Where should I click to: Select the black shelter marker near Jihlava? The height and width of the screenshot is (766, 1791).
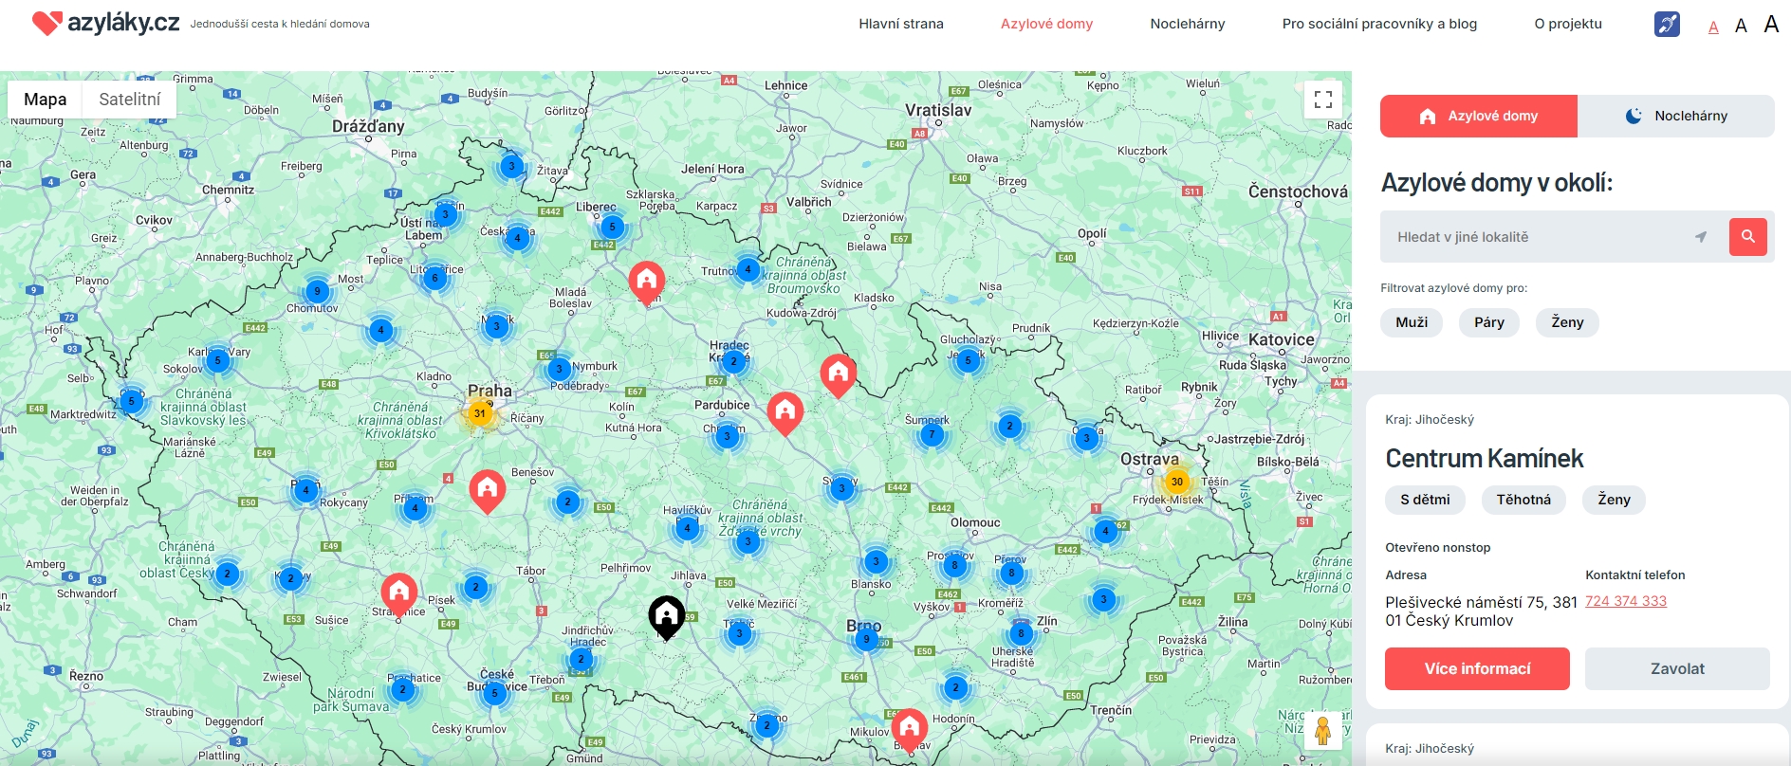point(667,618)
